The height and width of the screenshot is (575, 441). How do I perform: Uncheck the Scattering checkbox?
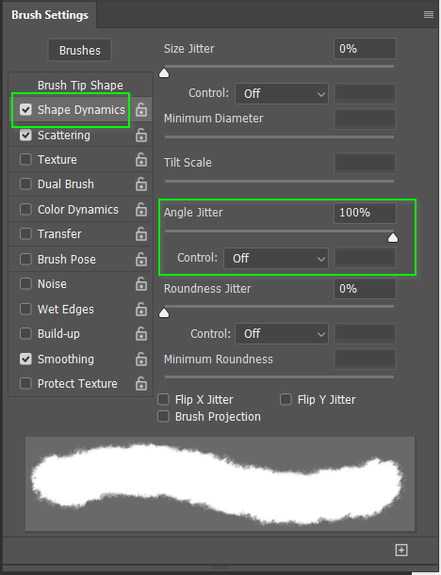[25, 135]
